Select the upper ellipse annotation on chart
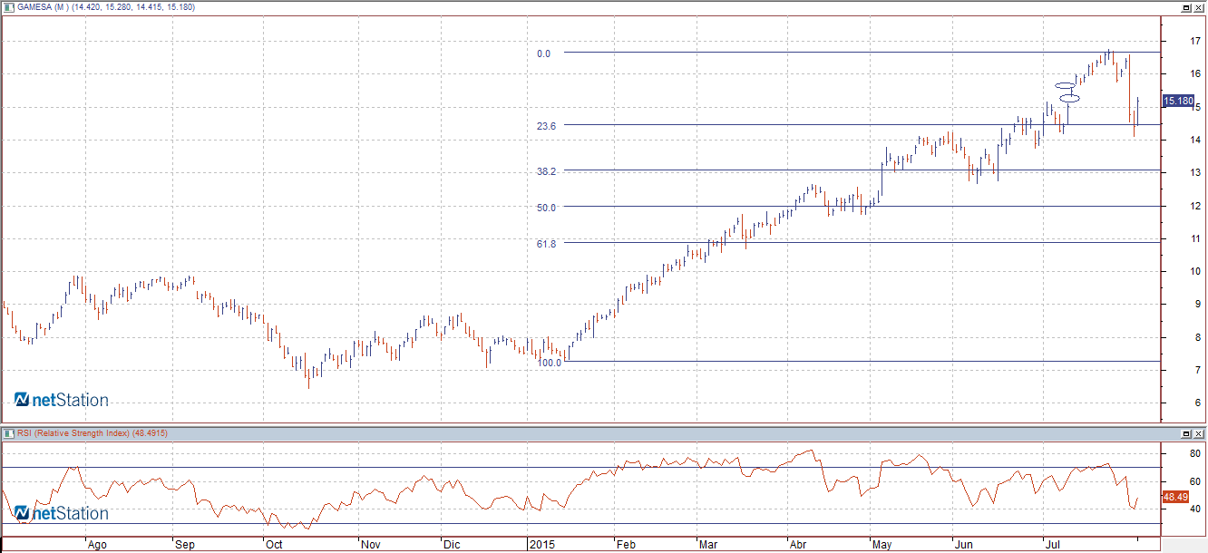The width and height of the screenshot is (1208, 553). pos(1065,85)
